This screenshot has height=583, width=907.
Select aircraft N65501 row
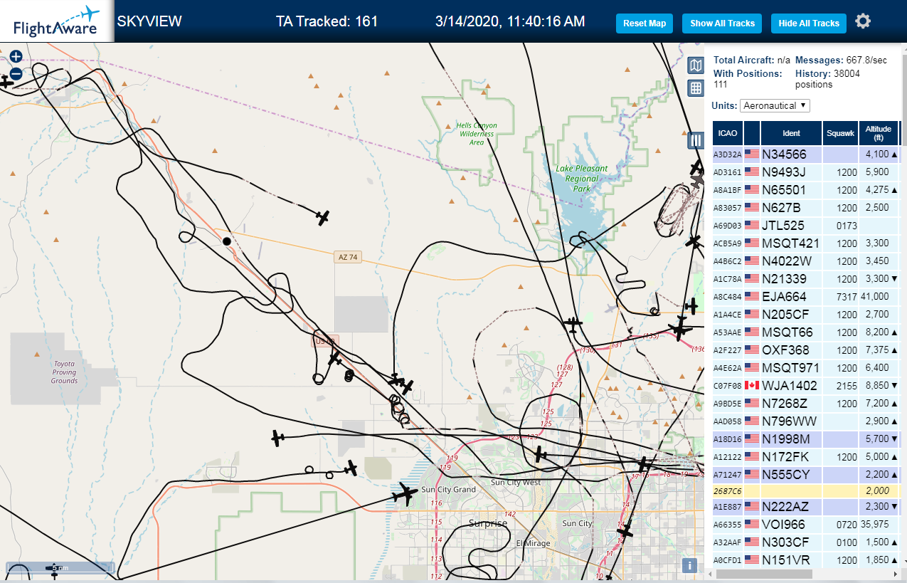pos(806,190)
